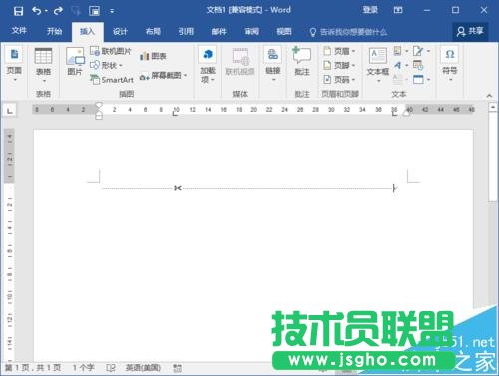The height and width of the screenshot is (376, 499).
Task: Open the proofing check icon in status bar
Action: coord(111,368)
